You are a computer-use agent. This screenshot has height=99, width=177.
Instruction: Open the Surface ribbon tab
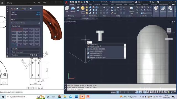tap(84, 5)
